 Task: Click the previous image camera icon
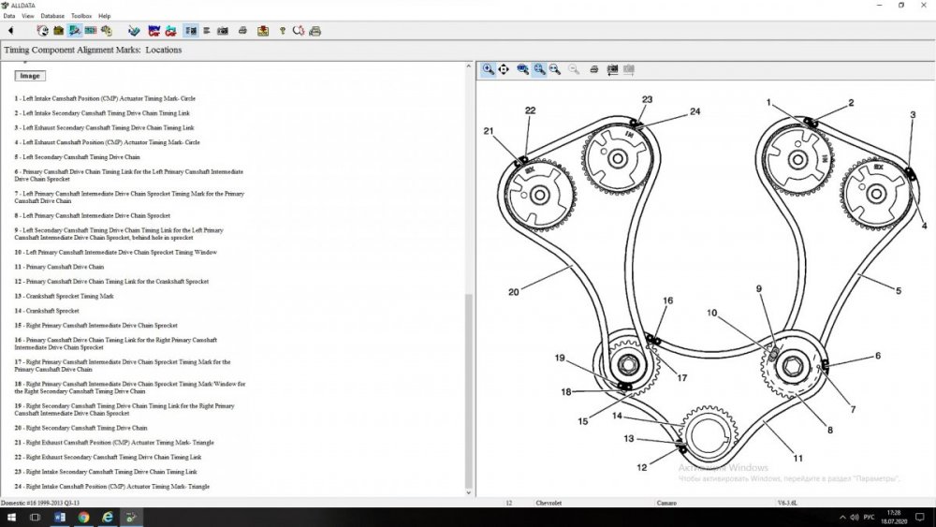click(613, 69)
